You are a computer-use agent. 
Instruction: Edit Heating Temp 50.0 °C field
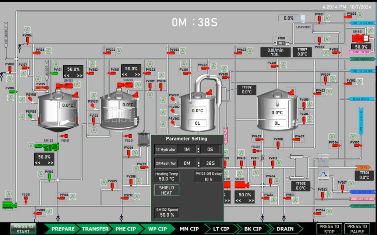point(166,177)
